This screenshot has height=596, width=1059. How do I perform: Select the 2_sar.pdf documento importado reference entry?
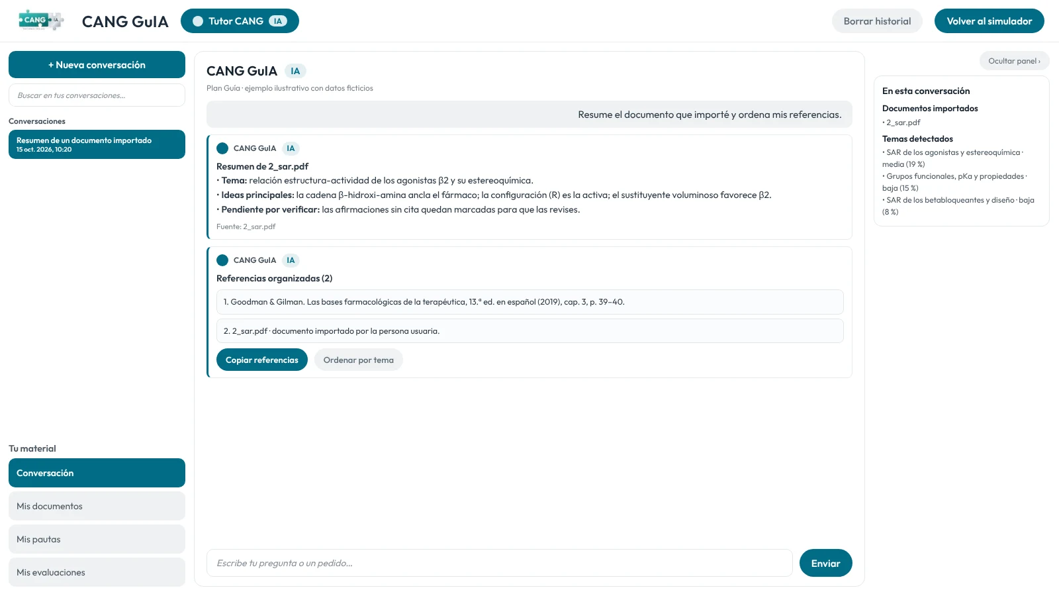tap(529, 331)
